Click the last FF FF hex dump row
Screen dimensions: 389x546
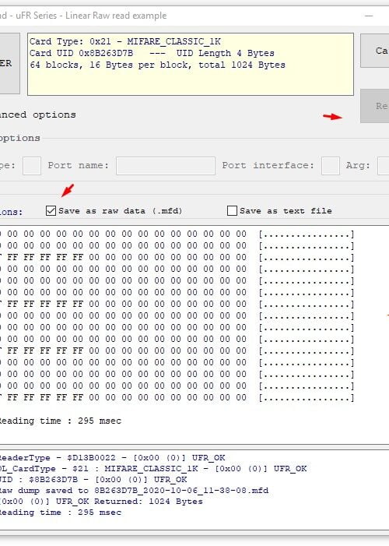(177, 397)
